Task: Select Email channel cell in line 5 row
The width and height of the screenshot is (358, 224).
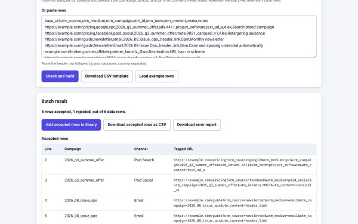Action: tap(138, 216)
